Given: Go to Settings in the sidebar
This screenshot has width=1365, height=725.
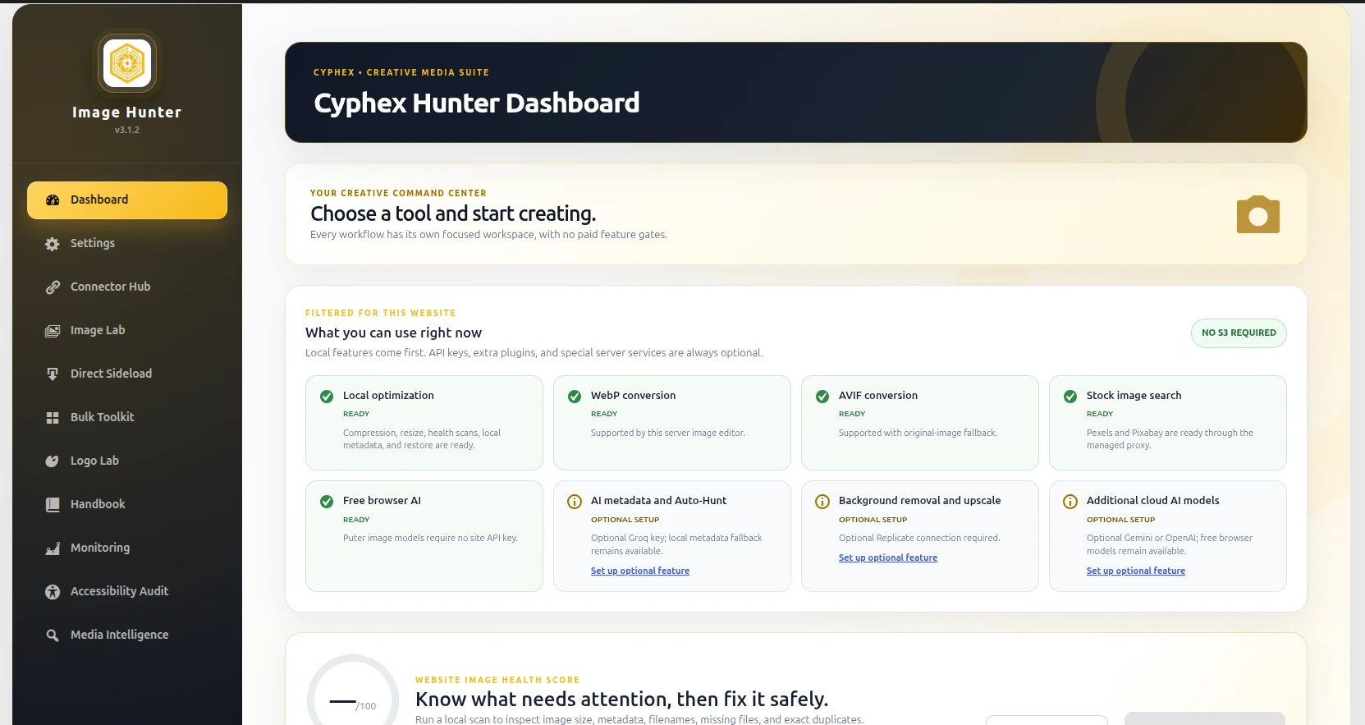Looking at the screenshot, I should pos(127,244).
